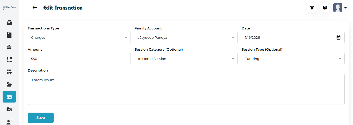Click the book icon in sidebar

point(9,35)
